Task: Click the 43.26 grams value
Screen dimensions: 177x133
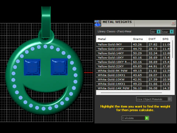Action: pos(137,44)
